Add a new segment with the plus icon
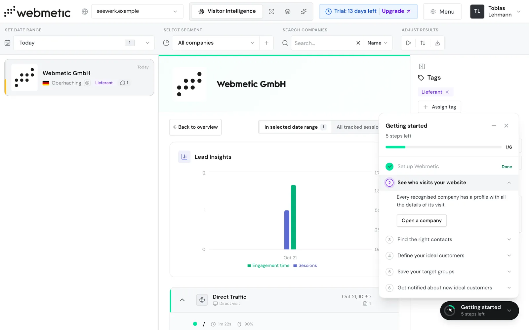 266,43
